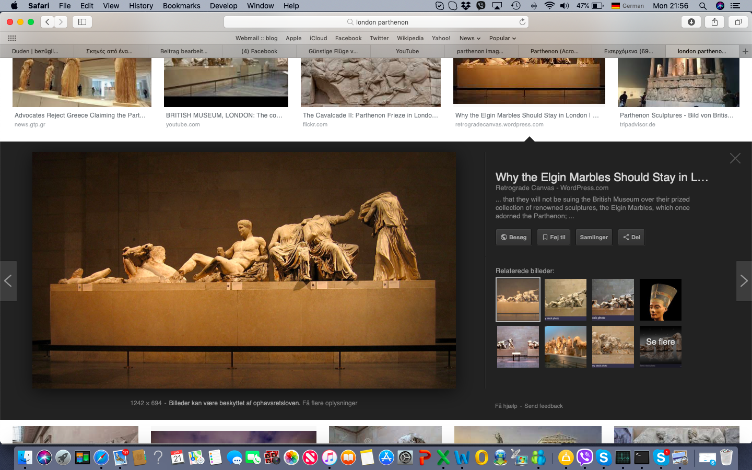
Task: Open 'Parthenon Sculptures - Bild von Britis...' result
Action: [677, 115]
